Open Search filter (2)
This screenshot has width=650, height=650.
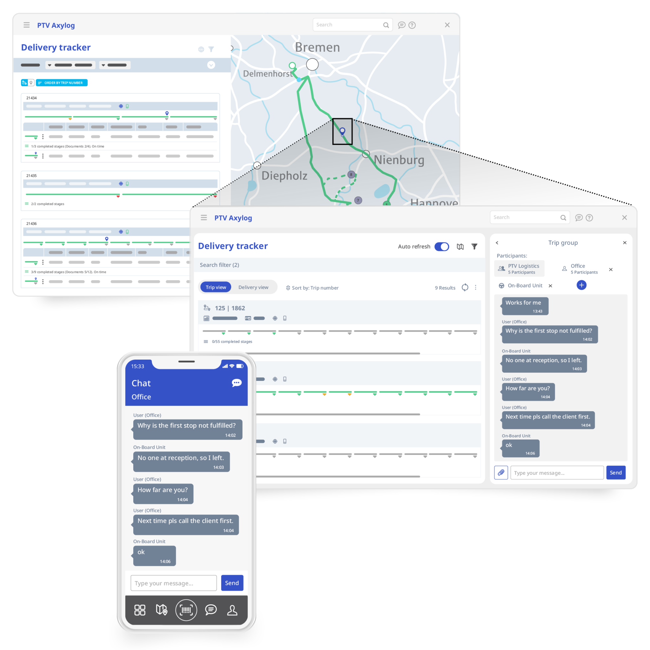click(x=219, y=265)
